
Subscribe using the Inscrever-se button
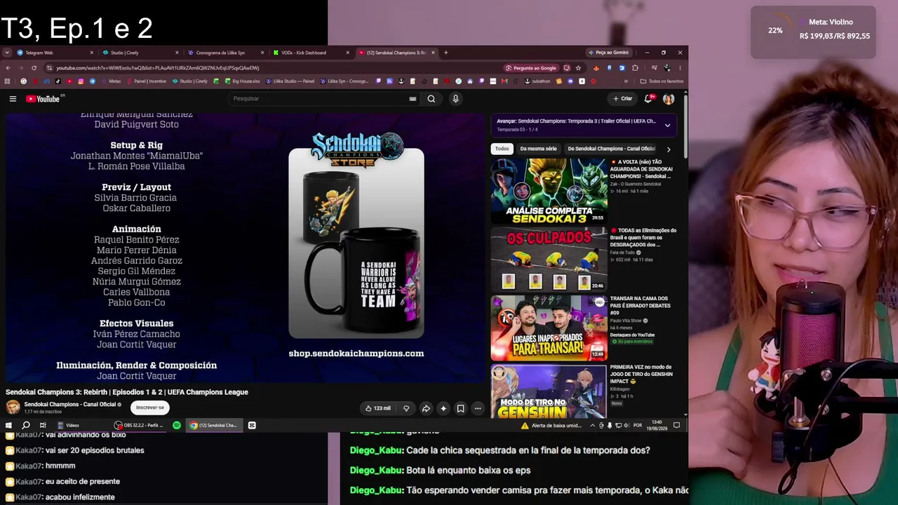pyautogui.click(x=150, y=408)
